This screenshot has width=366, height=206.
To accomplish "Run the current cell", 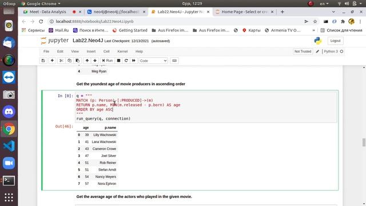I will pos(108,61).
